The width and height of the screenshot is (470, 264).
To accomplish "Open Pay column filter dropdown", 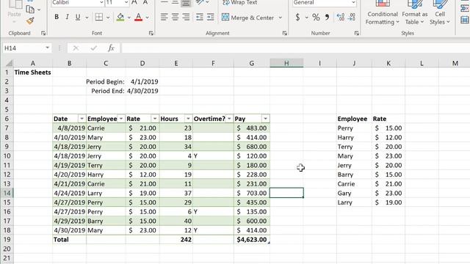I will point(265,119).
